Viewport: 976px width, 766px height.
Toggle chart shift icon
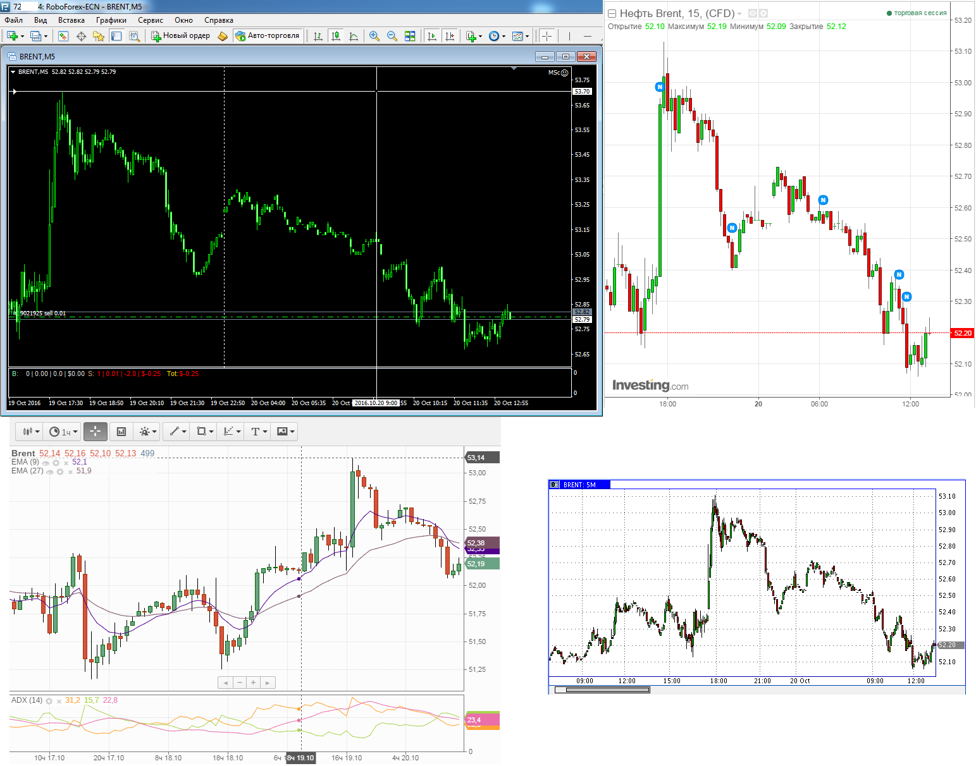(450, 36)
